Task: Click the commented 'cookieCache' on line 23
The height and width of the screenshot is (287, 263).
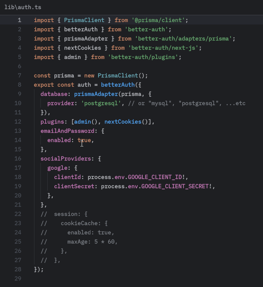Action: tap(79, 223)
